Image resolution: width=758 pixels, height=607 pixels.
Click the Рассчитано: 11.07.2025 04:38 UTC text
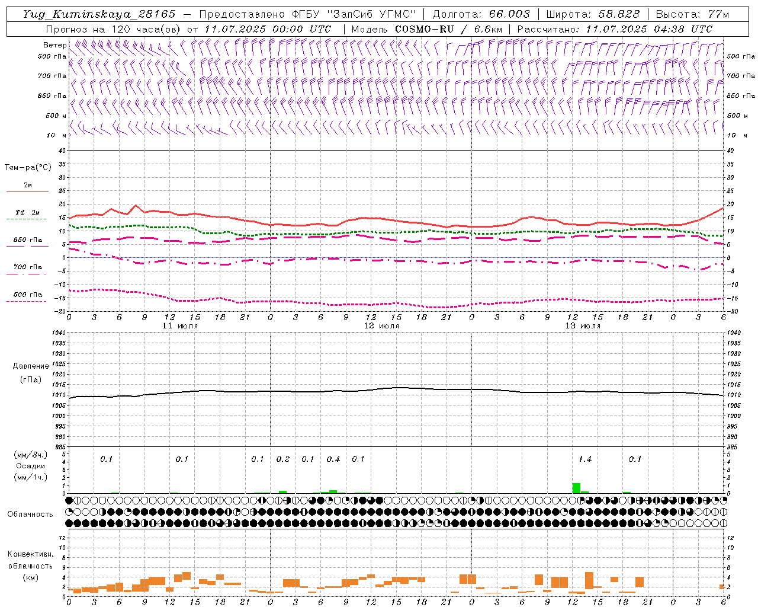pyautogui.click(x=614, y=29)
